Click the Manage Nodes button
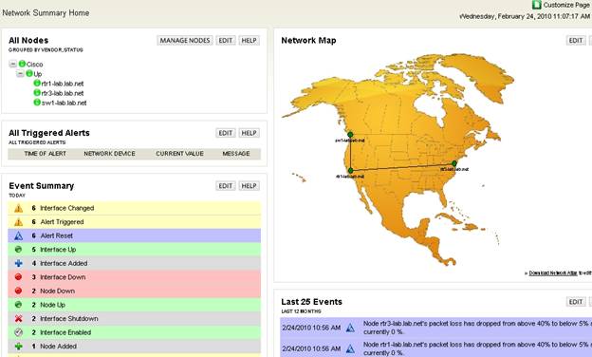The height and width of the screenshot is (357, 592). [x=185, y=41]
